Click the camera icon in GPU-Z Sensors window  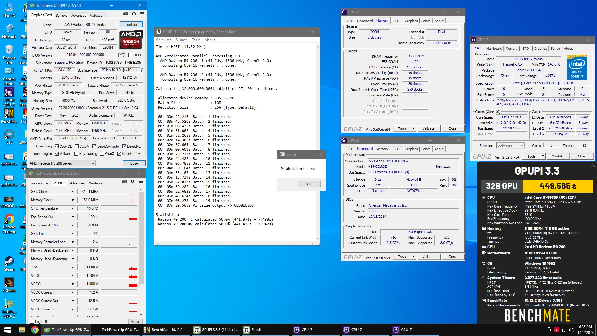click(x=124, y=182)
